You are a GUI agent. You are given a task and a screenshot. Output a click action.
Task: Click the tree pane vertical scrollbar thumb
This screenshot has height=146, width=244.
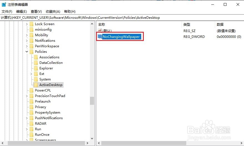92,101
